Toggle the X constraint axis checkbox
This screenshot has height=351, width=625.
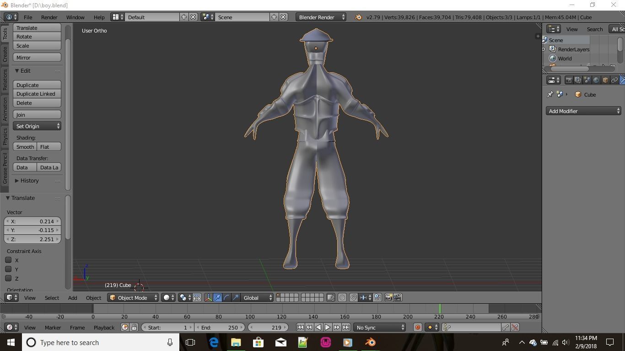(x=8, y=260)
